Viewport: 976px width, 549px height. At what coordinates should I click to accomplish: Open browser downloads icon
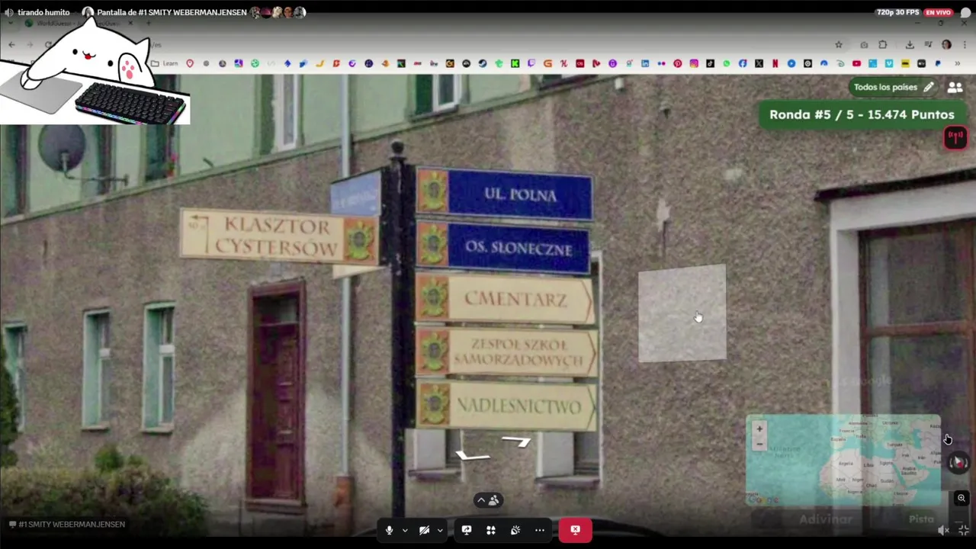[910, 45]
